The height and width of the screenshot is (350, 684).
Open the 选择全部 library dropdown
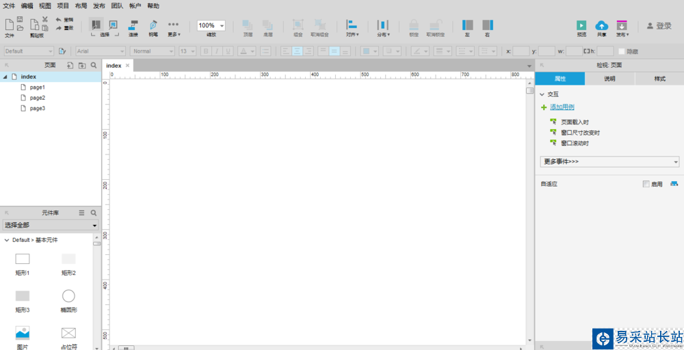(x=51, y=226)
